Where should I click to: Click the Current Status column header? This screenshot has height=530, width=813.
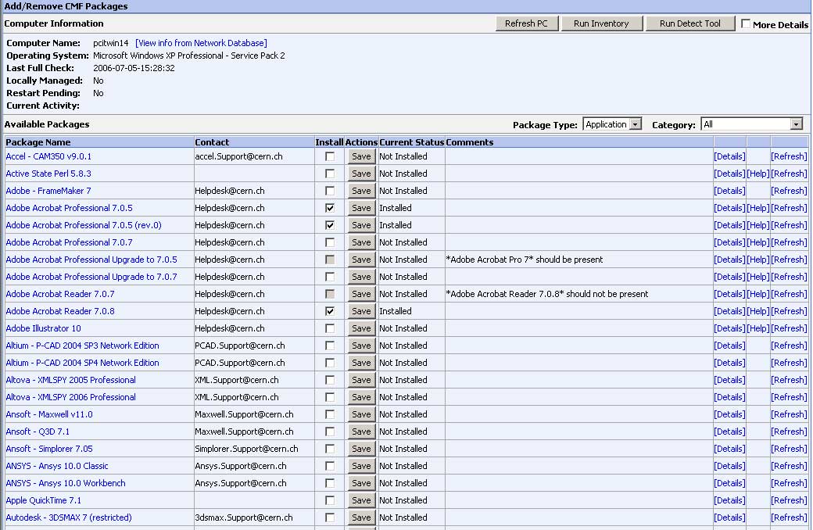point(412,142)
